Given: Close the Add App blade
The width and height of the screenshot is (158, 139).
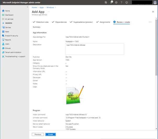Looking at the screenshot, I should pyautogui.click(x=153, y=12).
